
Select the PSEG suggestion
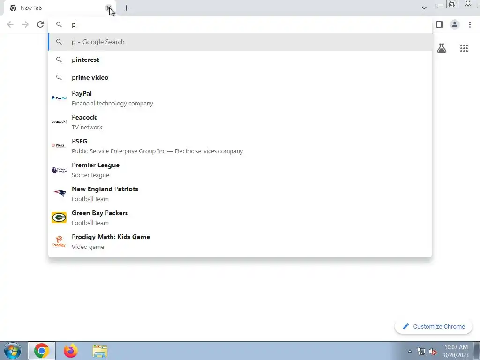tap(240, 146)
